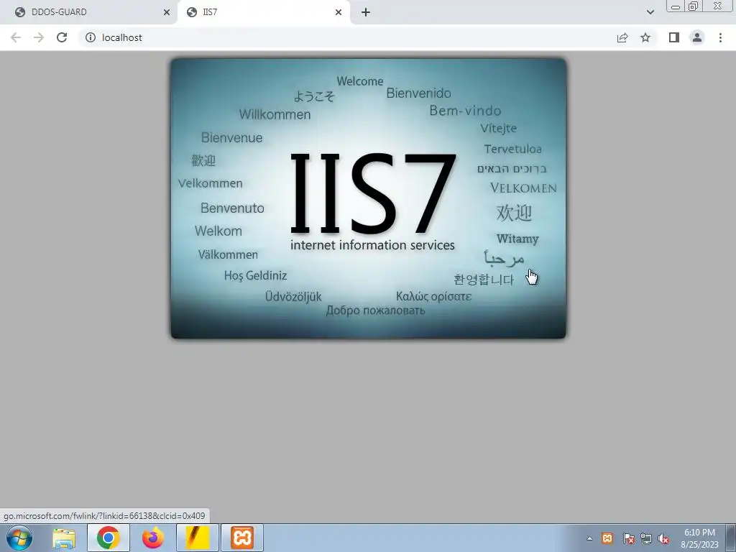This screenshot has height=552, width=736.
Task: Reload the localhost page
Action: click(62, 37)
